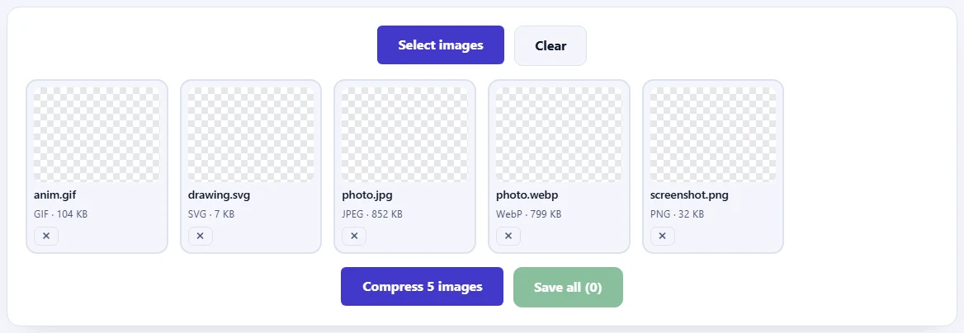Remove drawing.svg with its X icon
This screenshot has width=964, height=333.
click(x=200, y=236)
